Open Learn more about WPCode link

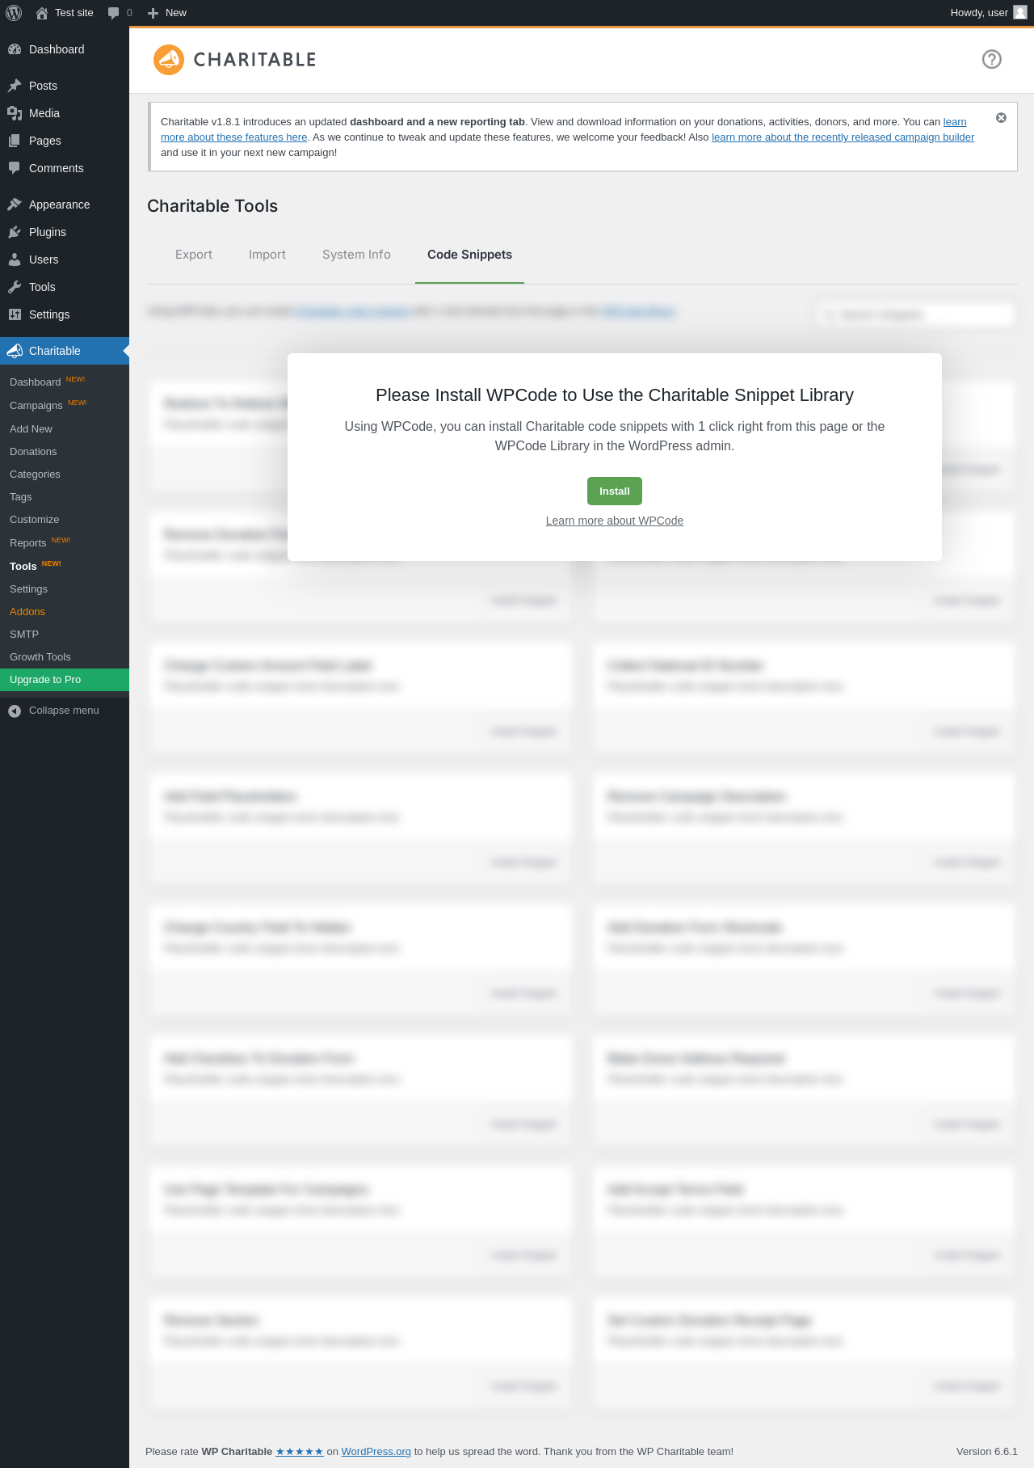(x=615, y=521)
